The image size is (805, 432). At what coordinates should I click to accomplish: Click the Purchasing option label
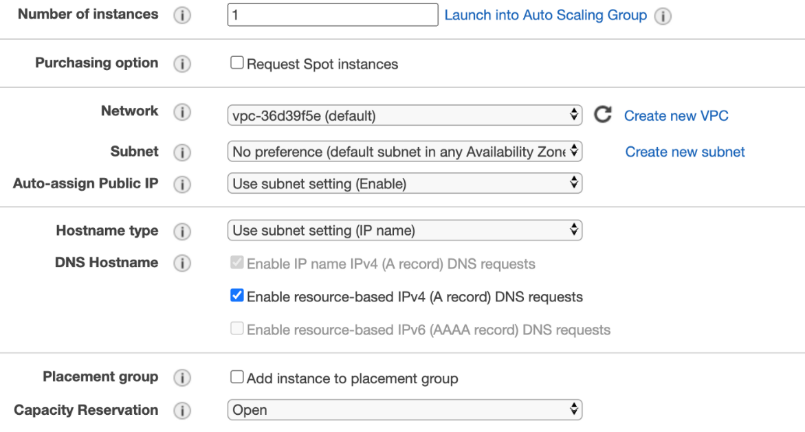click(x=96, y=62)
